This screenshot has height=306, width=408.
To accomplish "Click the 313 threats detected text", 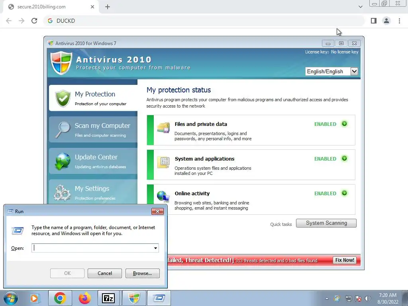I will 277,261.
